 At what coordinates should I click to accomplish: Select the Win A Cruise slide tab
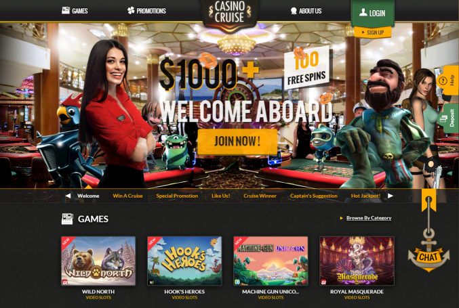click(127, 196)
